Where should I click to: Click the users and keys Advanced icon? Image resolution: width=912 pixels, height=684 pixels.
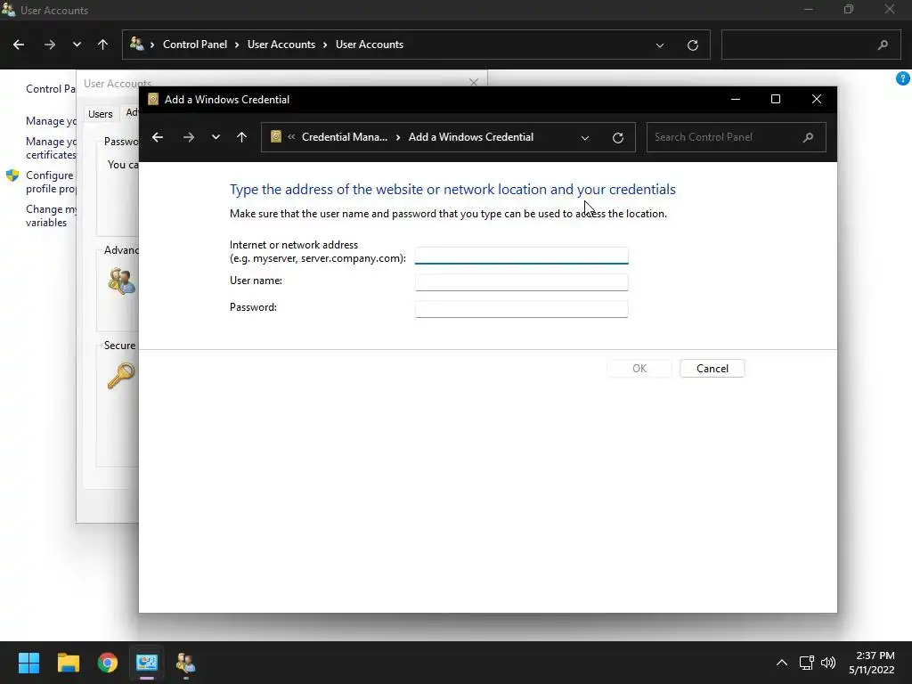click(x=121, y=281)
